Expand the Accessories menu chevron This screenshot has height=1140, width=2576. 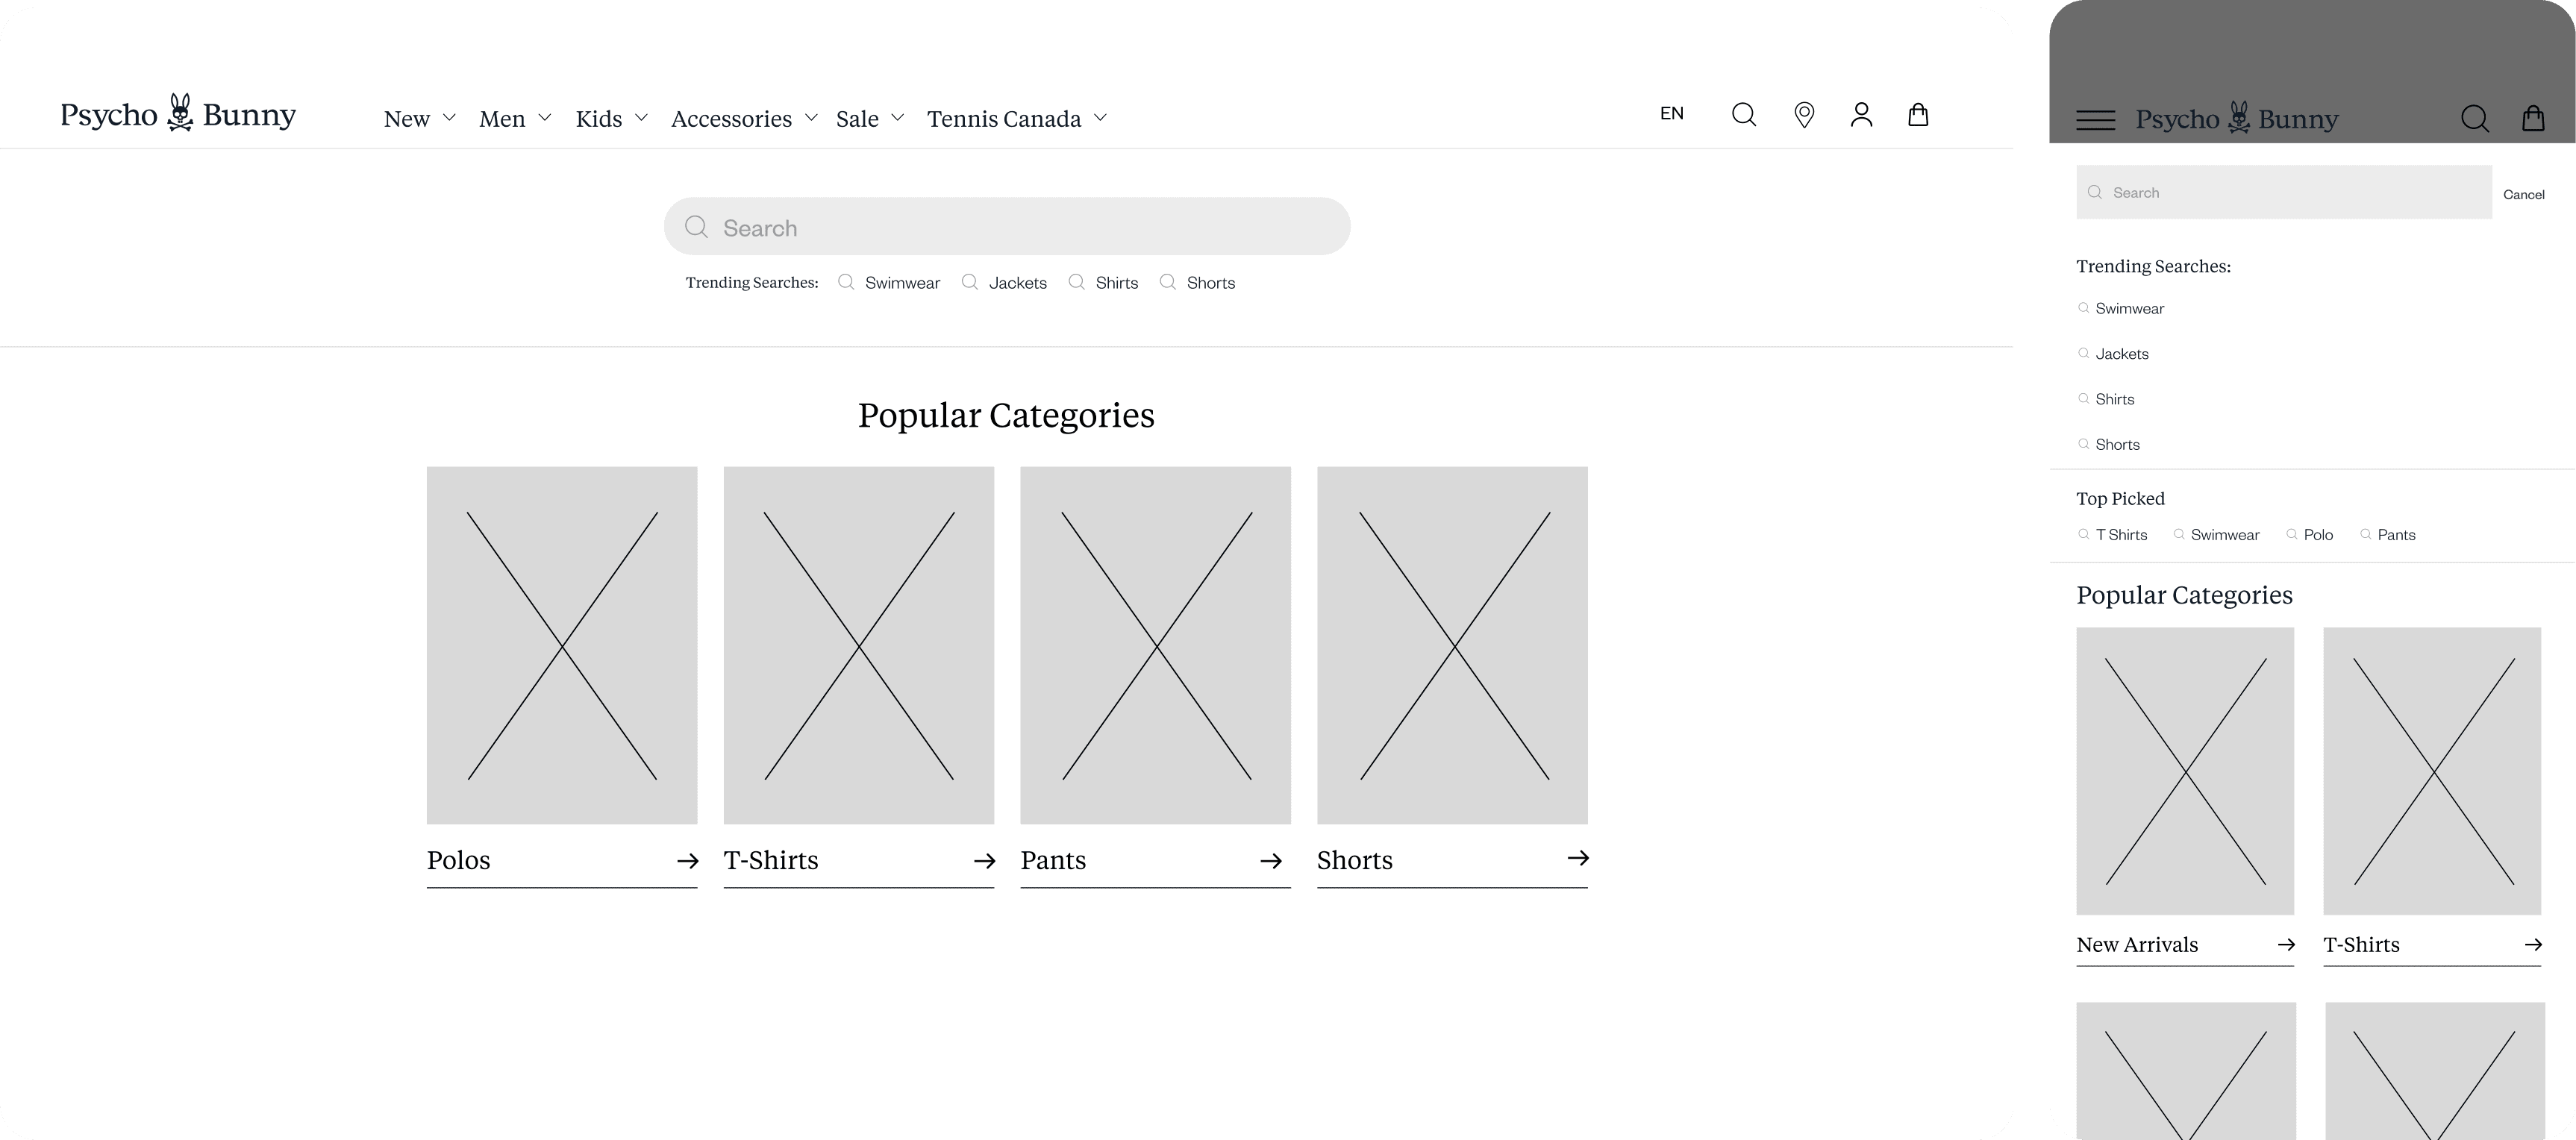811,118
